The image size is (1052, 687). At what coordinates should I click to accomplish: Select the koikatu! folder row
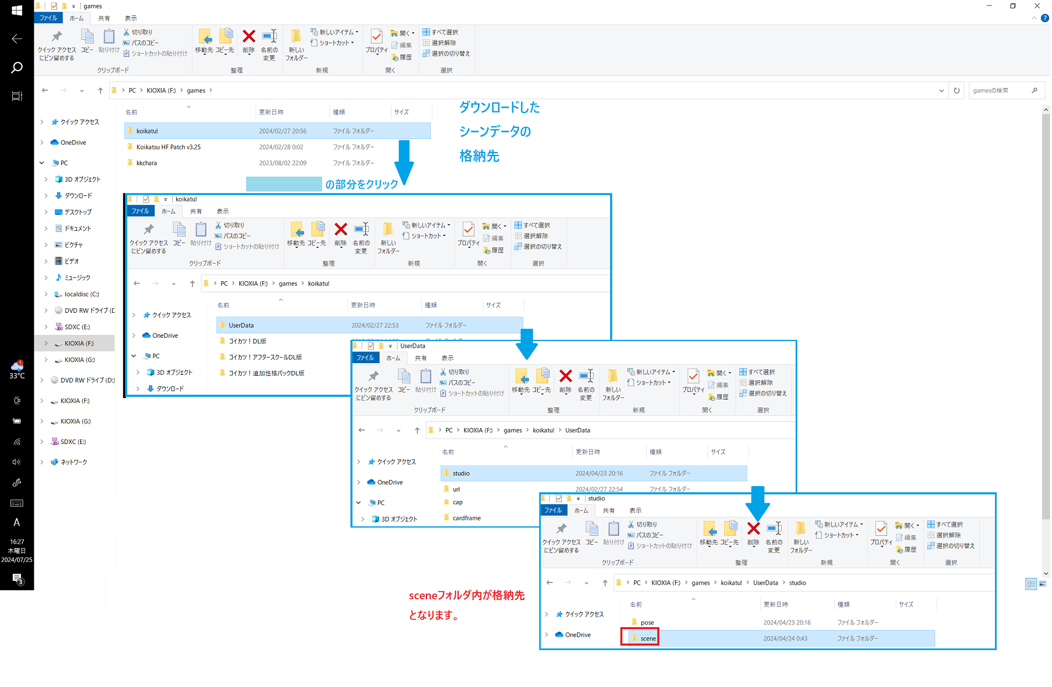tap(277, 131)
